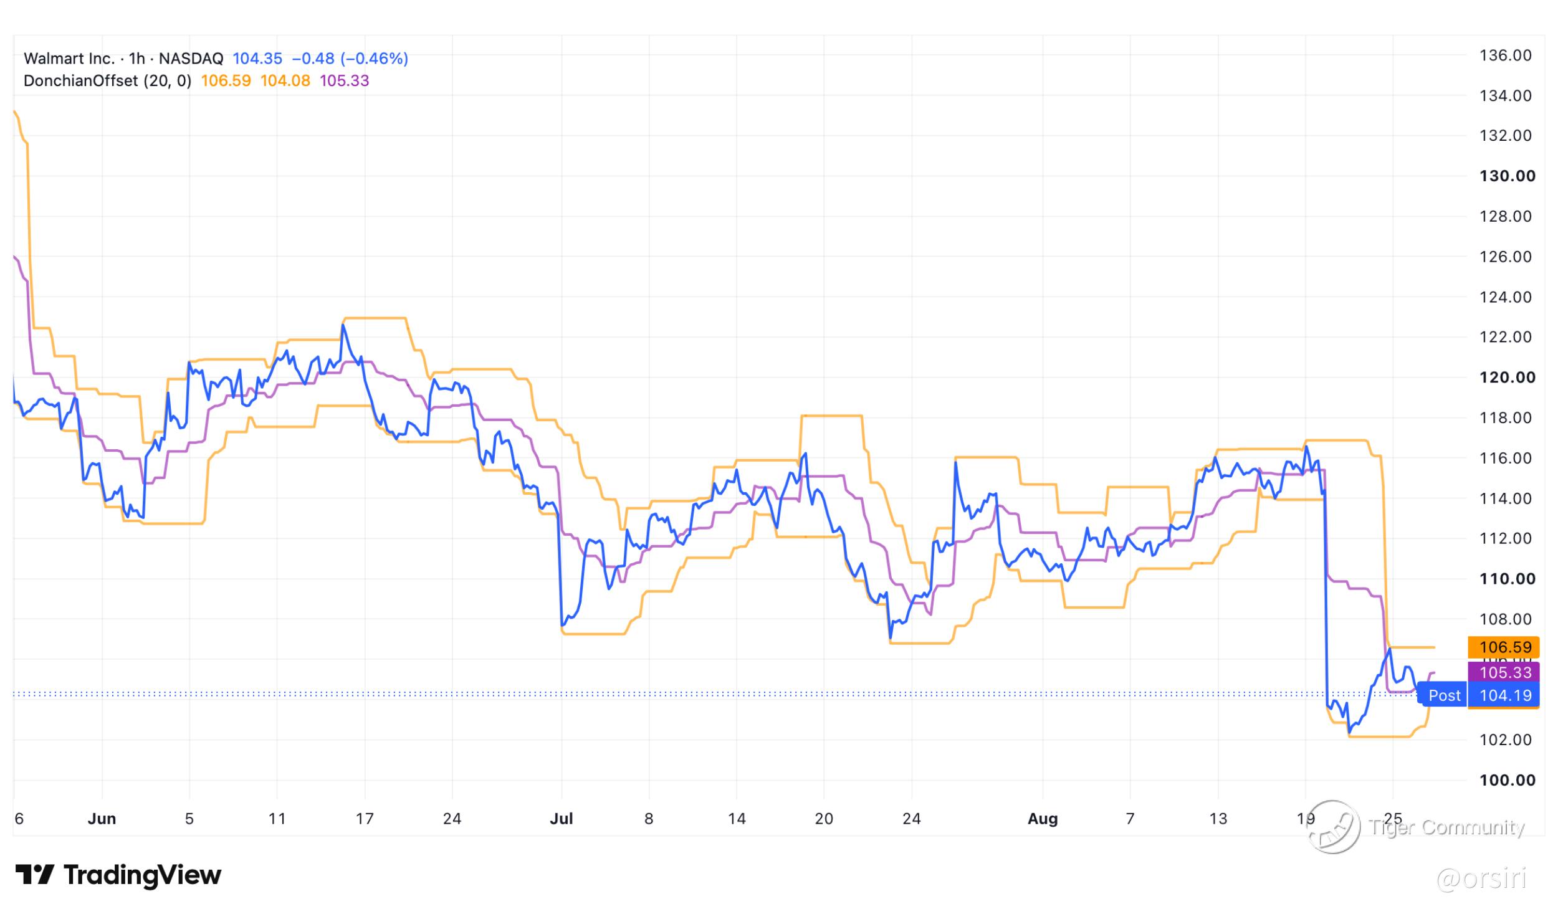Click the 128.00 price axis label
This screenshot has height=914, width=1558.
[1506, 216]
